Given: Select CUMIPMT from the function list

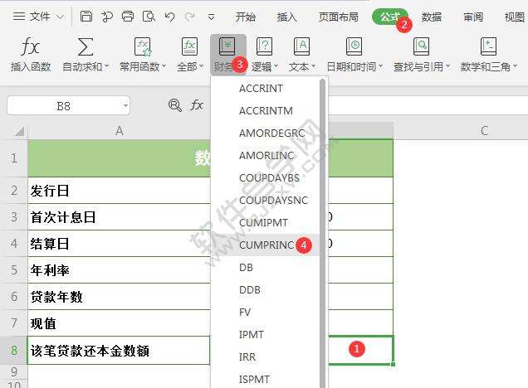Looking at the screenshot, I should (x=266, y=222).
